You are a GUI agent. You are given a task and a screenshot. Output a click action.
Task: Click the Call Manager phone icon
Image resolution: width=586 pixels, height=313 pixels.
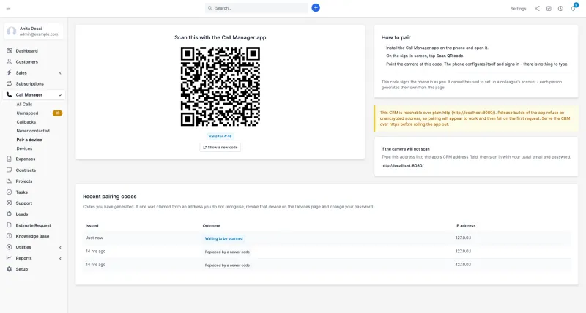click(10, 95)
